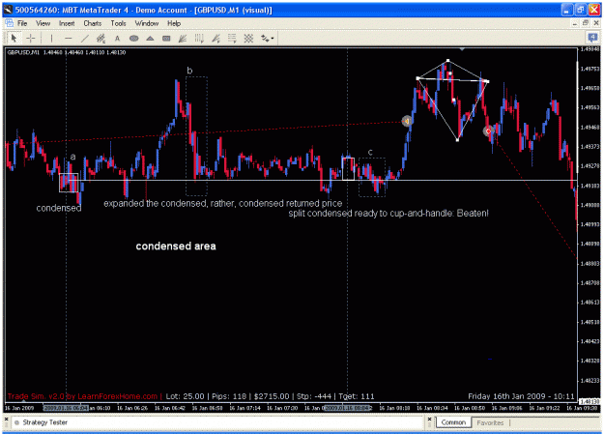Select the 'condensed area' bold text label

point(176,246)
